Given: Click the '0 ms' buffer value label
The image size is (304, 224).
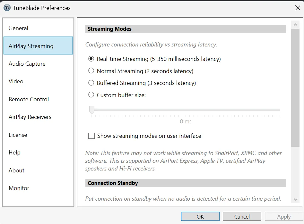Looking at the screenshot, I should coord(186,121).
